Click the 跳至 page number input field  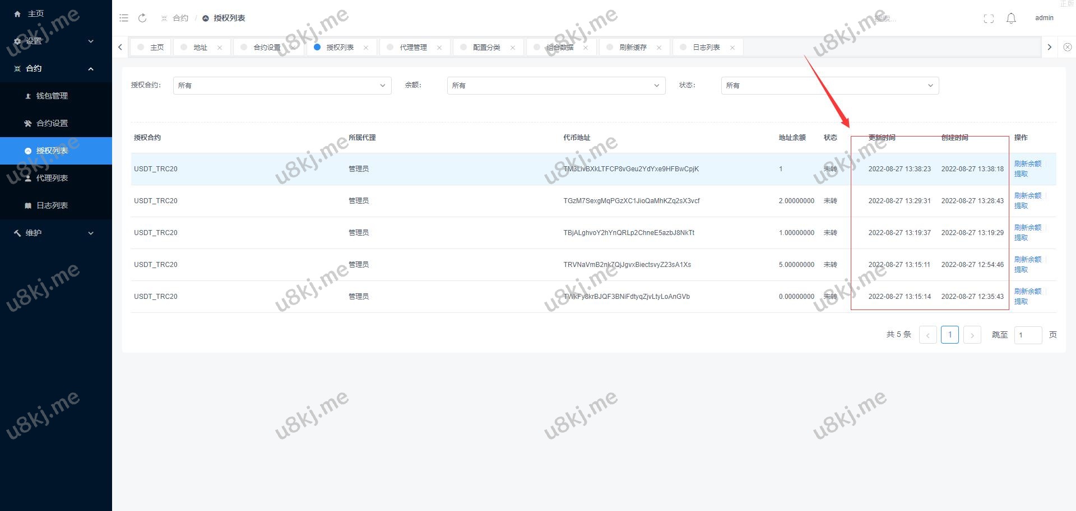(1028, 335)
